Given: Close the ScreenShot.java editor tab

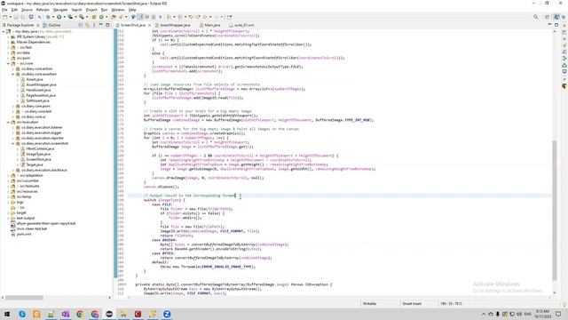Looking at the screenshot, I should tap(149, 25).
